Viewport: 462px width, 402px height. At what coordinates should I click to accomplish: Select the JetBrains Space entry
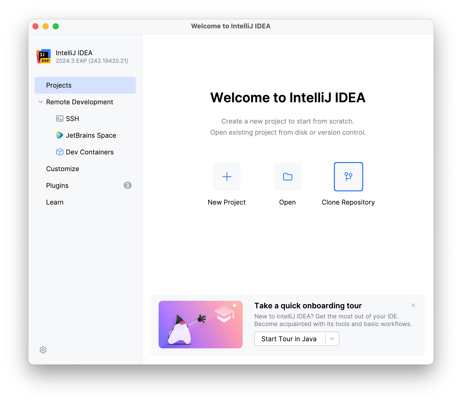[x=85, y=135]
